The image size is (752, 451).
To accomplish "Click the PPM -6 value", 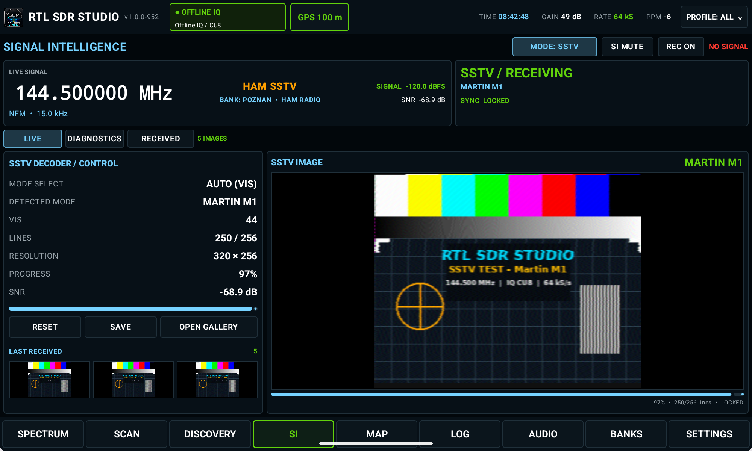I will [658, 17].
